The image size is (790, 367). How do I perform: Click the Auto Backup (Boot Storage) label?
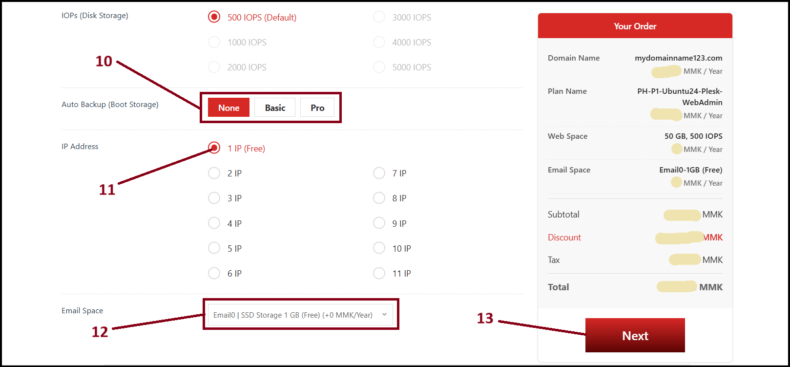[110, 104]
